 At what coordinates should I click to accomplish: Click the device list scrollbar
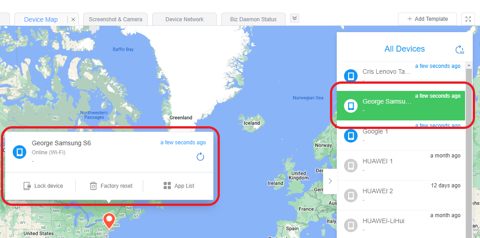tap(469, 153)
